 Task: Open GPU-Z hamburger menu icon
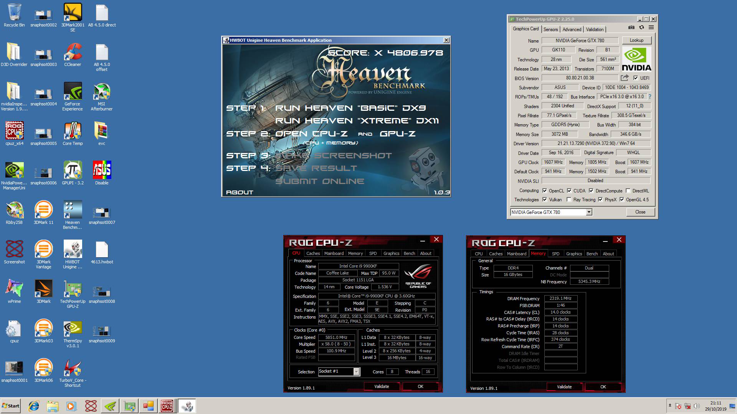point(651,28)
